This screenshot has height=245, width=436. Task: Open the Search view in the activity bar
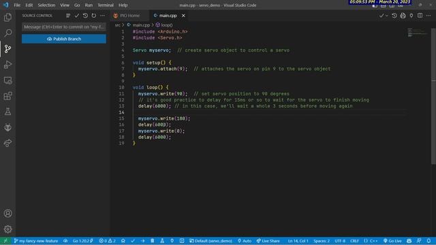(x=7, y=33)
